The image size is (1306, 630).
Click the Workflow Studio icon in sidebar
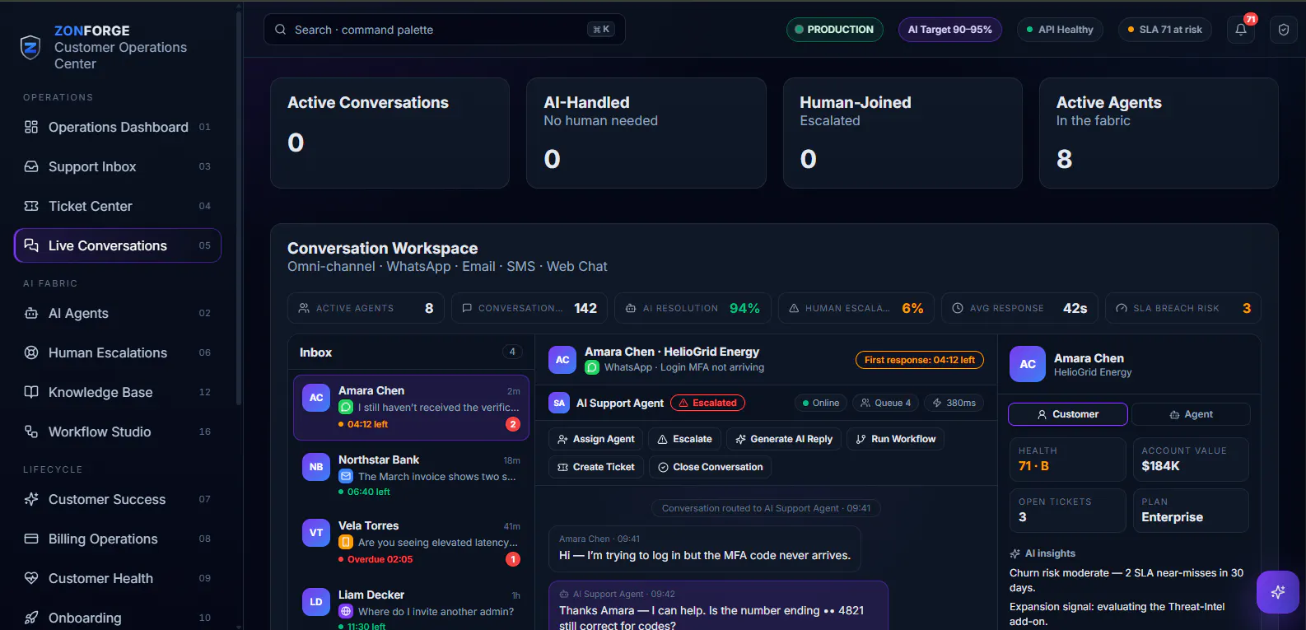pos(31,432)
